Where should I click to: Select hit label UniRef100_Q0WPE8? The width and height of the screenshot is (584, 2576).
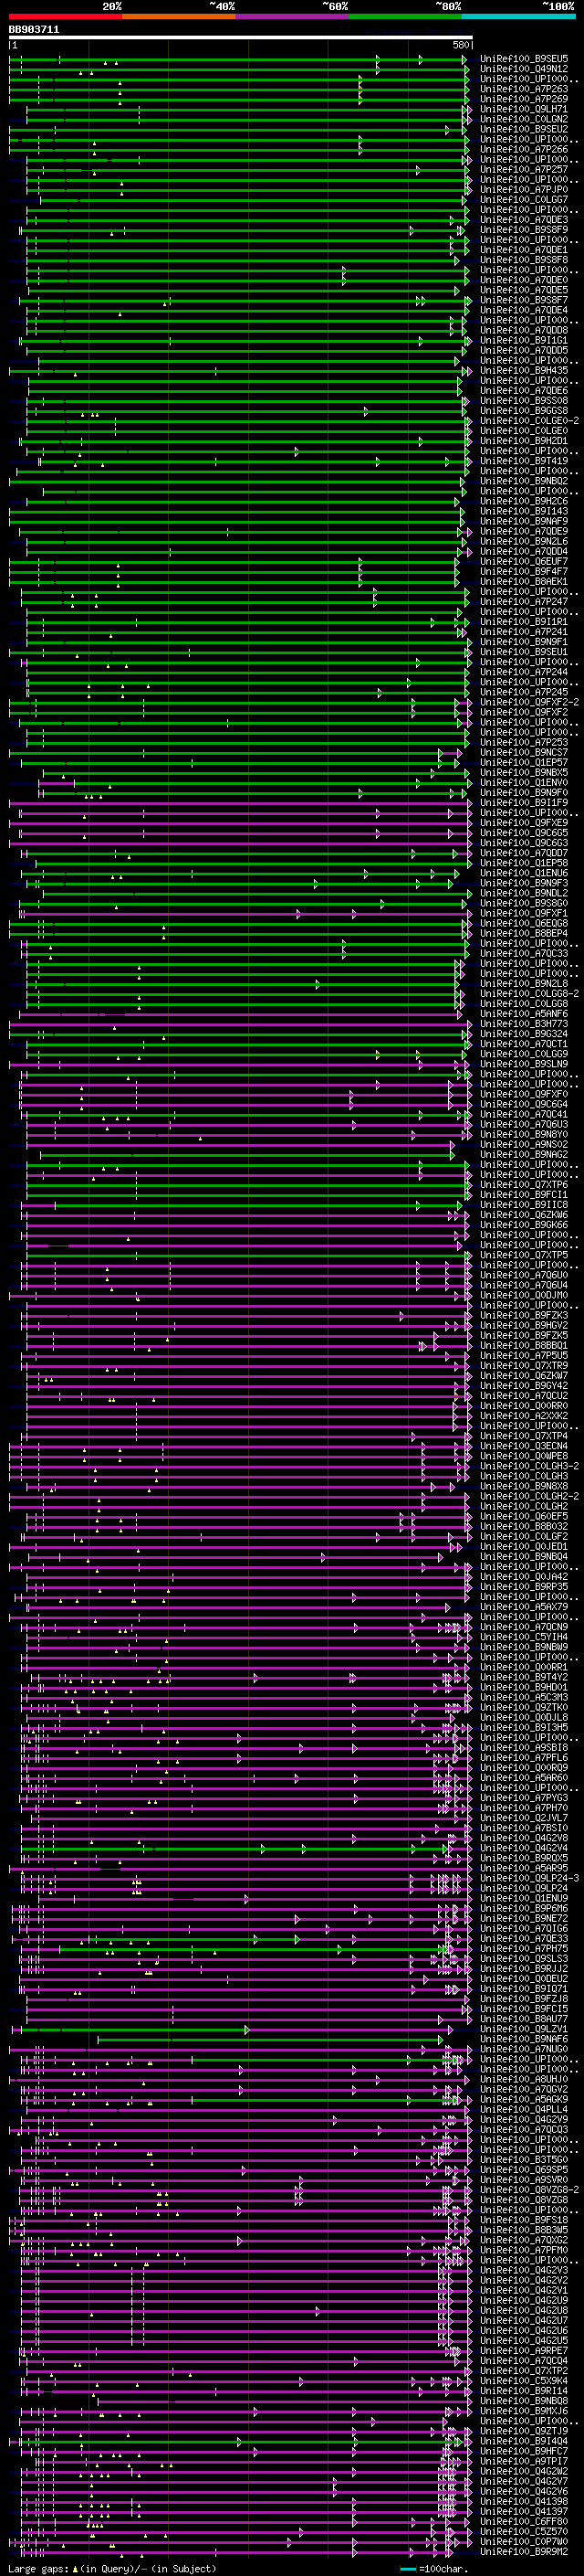coord(524,1456)
